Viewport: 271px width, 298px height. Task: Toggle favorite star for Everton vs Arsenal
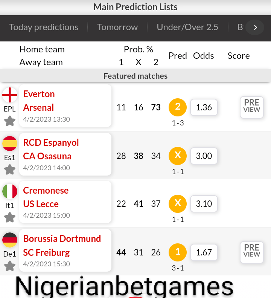point(10,121)
